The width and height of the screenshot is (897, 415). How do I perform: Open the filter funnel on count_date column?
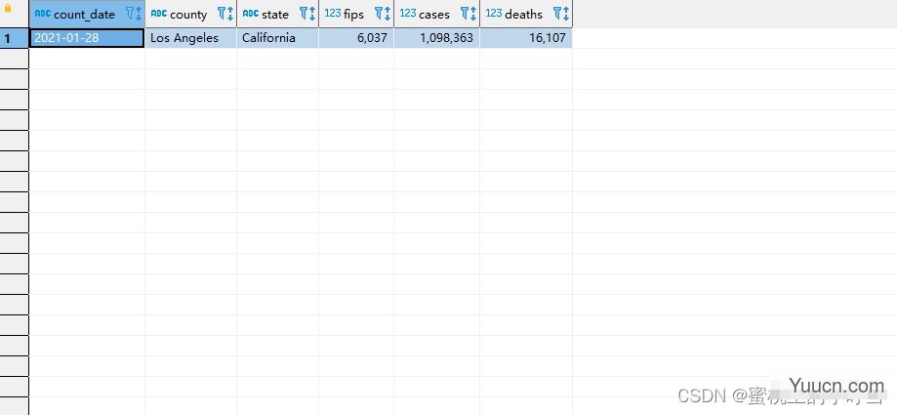click(129, 14)
